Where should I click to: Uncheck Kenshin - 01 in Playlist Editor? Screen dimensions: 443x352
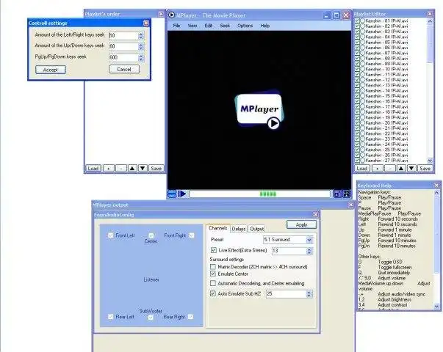coord(357,21)
